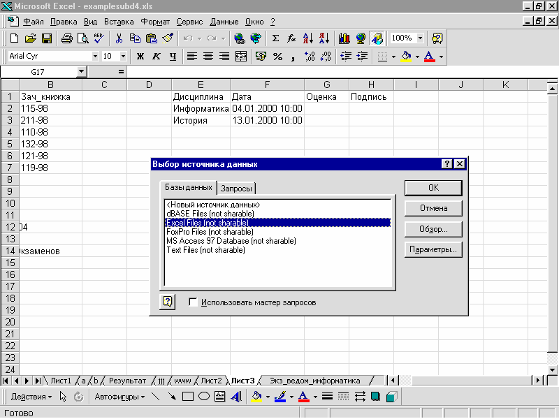Launch the Chart Wizard icon
Viewport: 559px width, 419px height.
coord(344,38)
